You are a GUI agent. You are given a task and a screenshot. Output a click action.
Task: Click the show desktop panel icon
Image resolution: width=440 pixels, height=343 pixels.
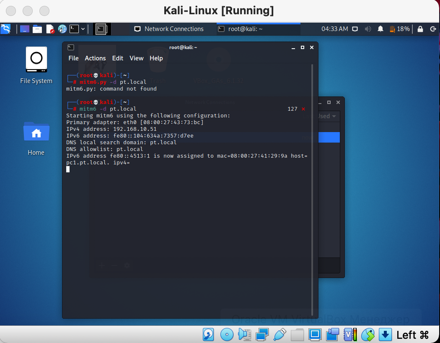click(24, 29)
